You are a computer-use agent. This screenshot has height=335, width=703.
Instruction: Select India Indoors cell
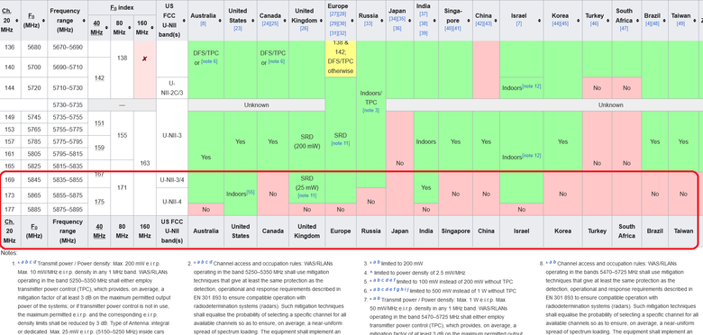point(425,141)
